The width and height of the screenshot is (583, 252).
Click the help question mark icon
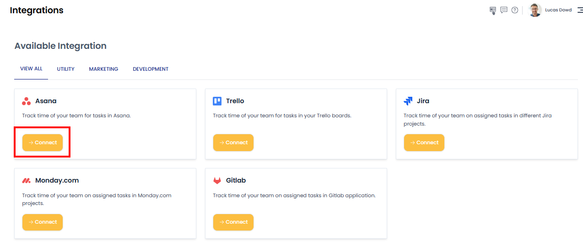pos(515,10)
